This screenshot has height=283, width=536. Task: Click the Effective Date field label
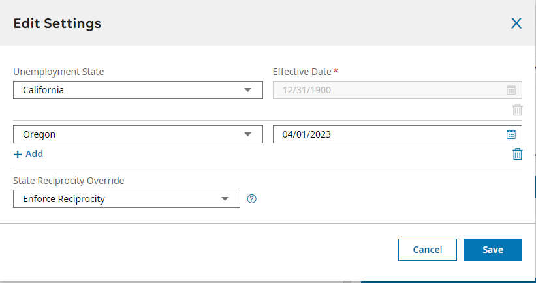(x=302, y=72)
